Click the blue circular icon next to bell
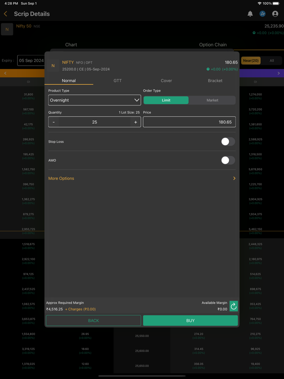This screenshot has height=379, width=284. [262, 14]
